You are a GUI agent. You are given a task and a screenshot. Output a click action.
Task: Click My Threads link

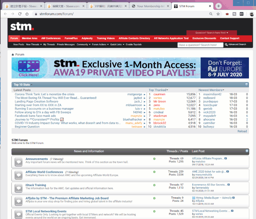click(x=49, y=44)
